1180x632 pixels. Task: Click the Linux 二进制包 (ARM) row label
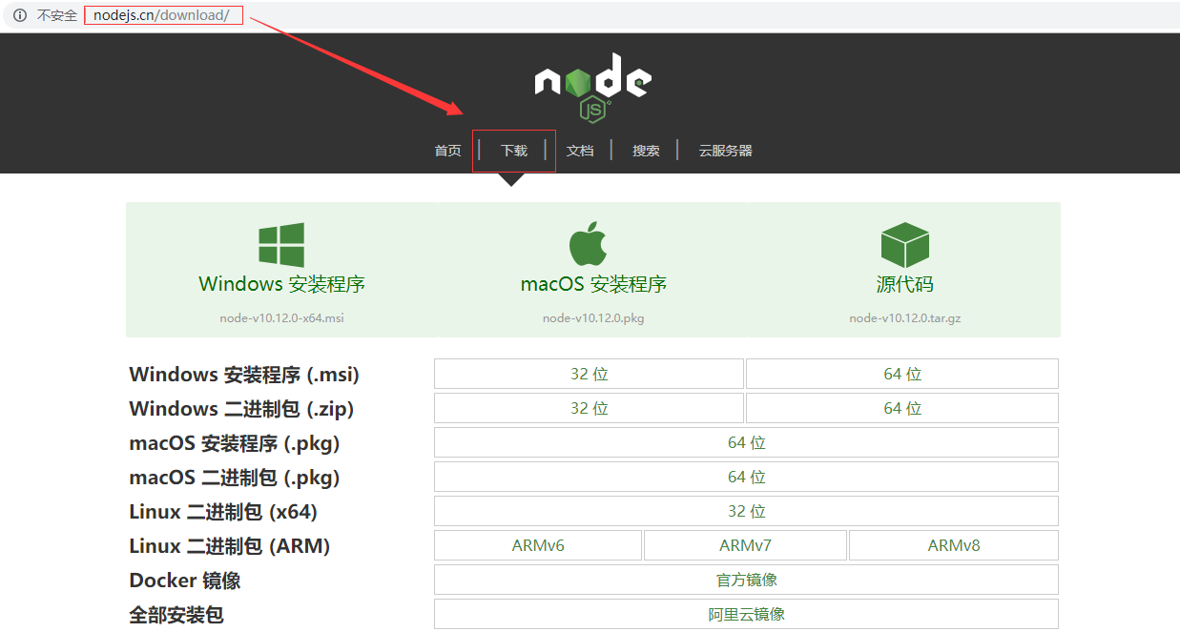[230, 546]
